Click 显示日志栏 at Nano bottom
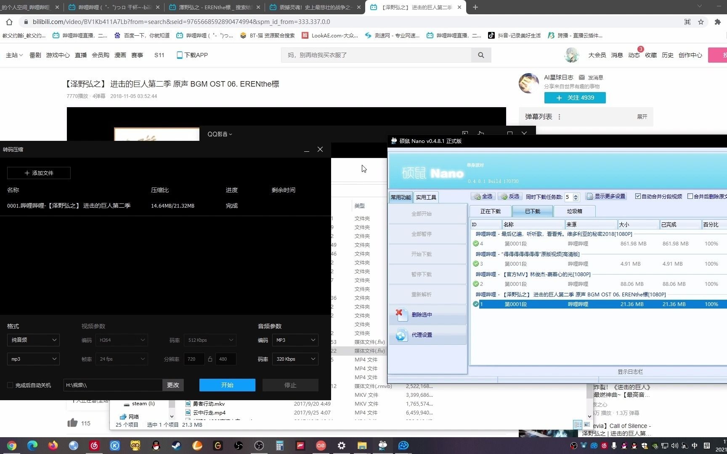727x454 pixels. point(630,372)
